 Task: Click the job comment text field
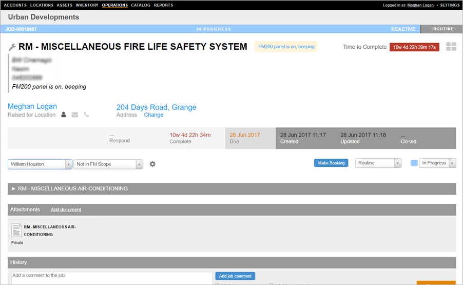pyautogui.click(x=110, y=278)
